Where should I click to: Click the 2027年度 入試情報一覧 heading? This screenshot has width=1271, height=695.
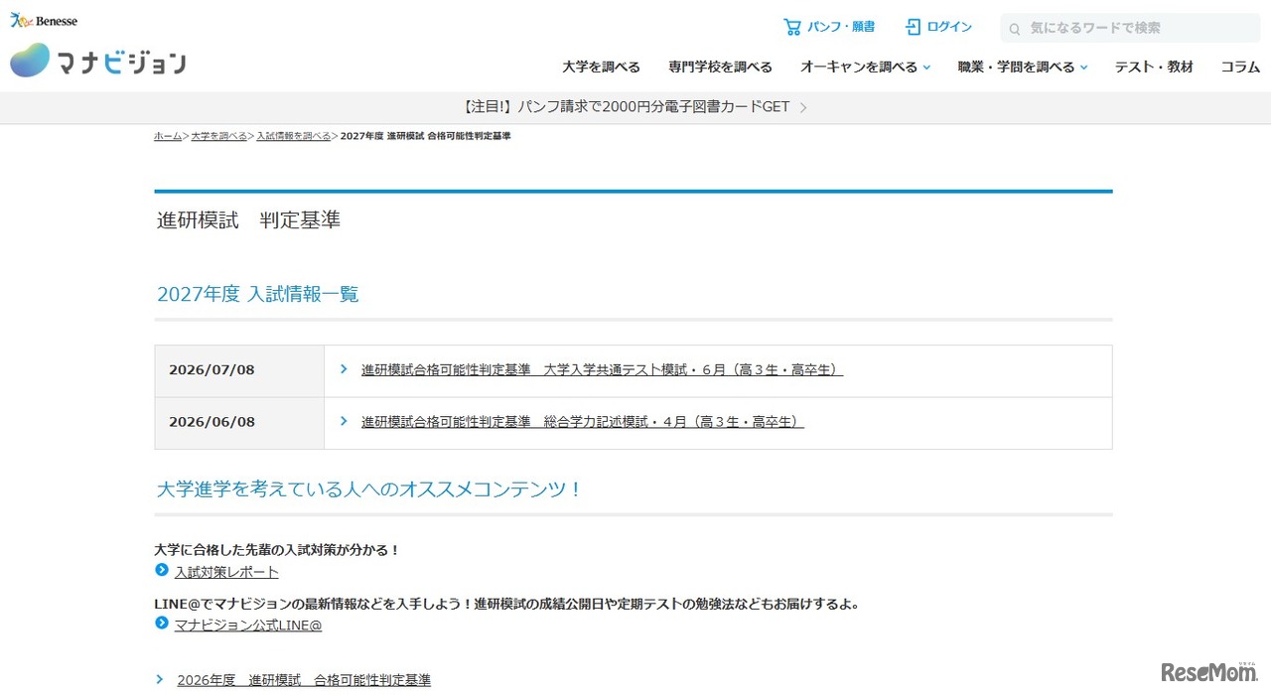click(x=258, y=294)
